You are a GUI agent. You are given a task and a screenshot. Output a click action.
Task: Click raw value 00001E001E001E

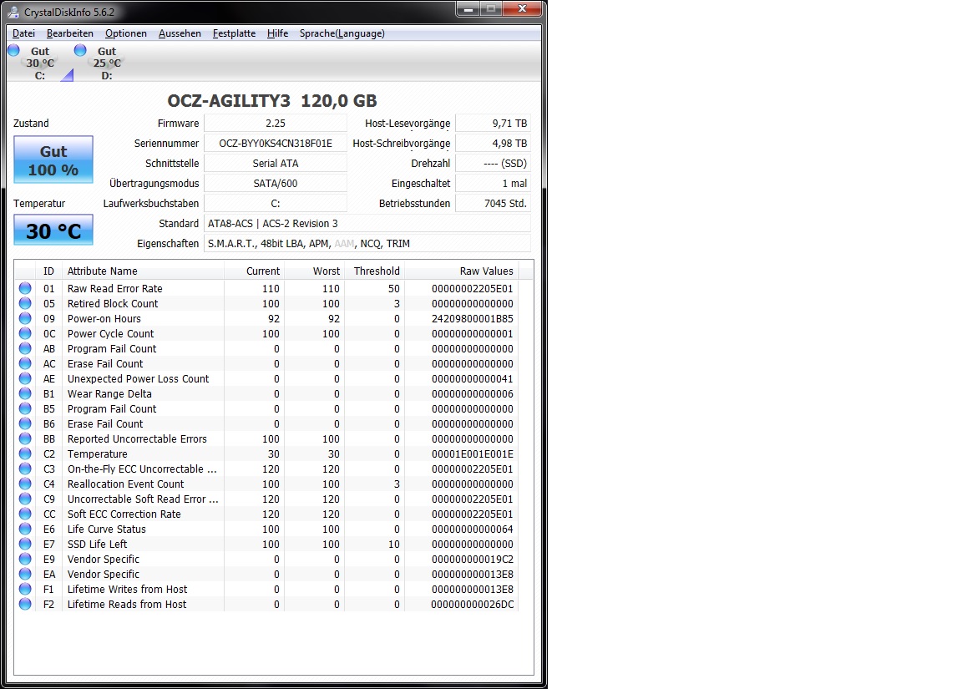point(473,454)
